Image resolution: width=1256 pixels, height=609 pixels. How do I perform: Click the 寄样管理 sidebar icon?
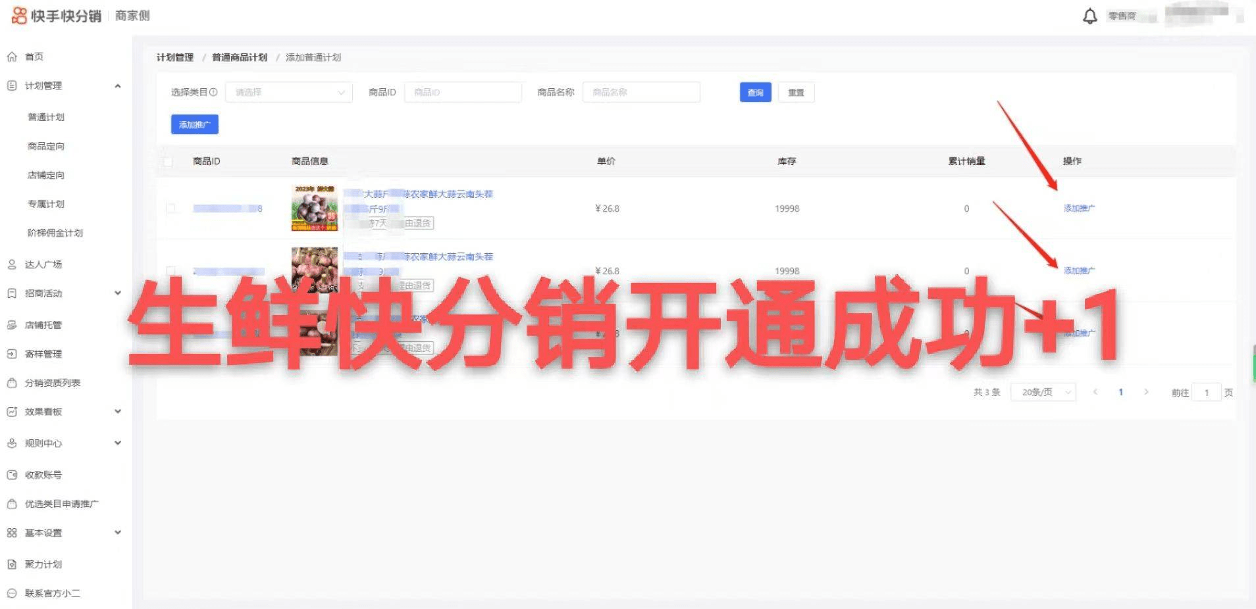click(12, 354)
